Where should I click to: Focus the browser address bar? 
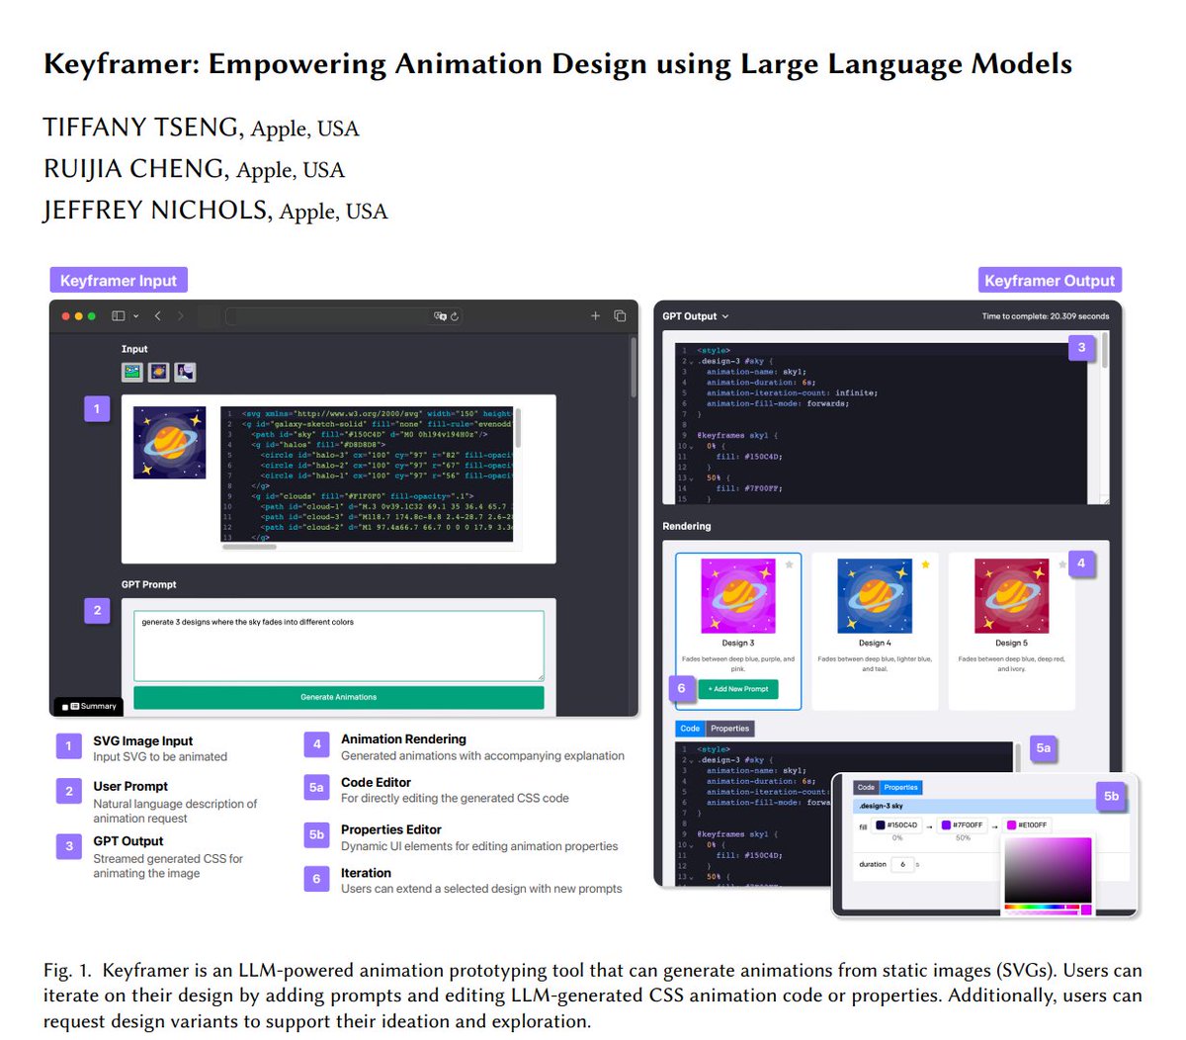click(x=344, y=316)
